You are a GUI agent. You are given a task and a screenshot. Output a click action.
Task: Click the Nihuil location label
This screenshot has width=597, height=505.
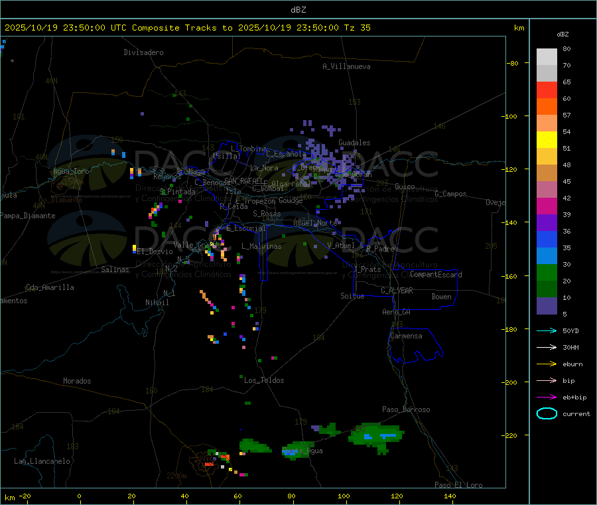click(x=157, y=303)
